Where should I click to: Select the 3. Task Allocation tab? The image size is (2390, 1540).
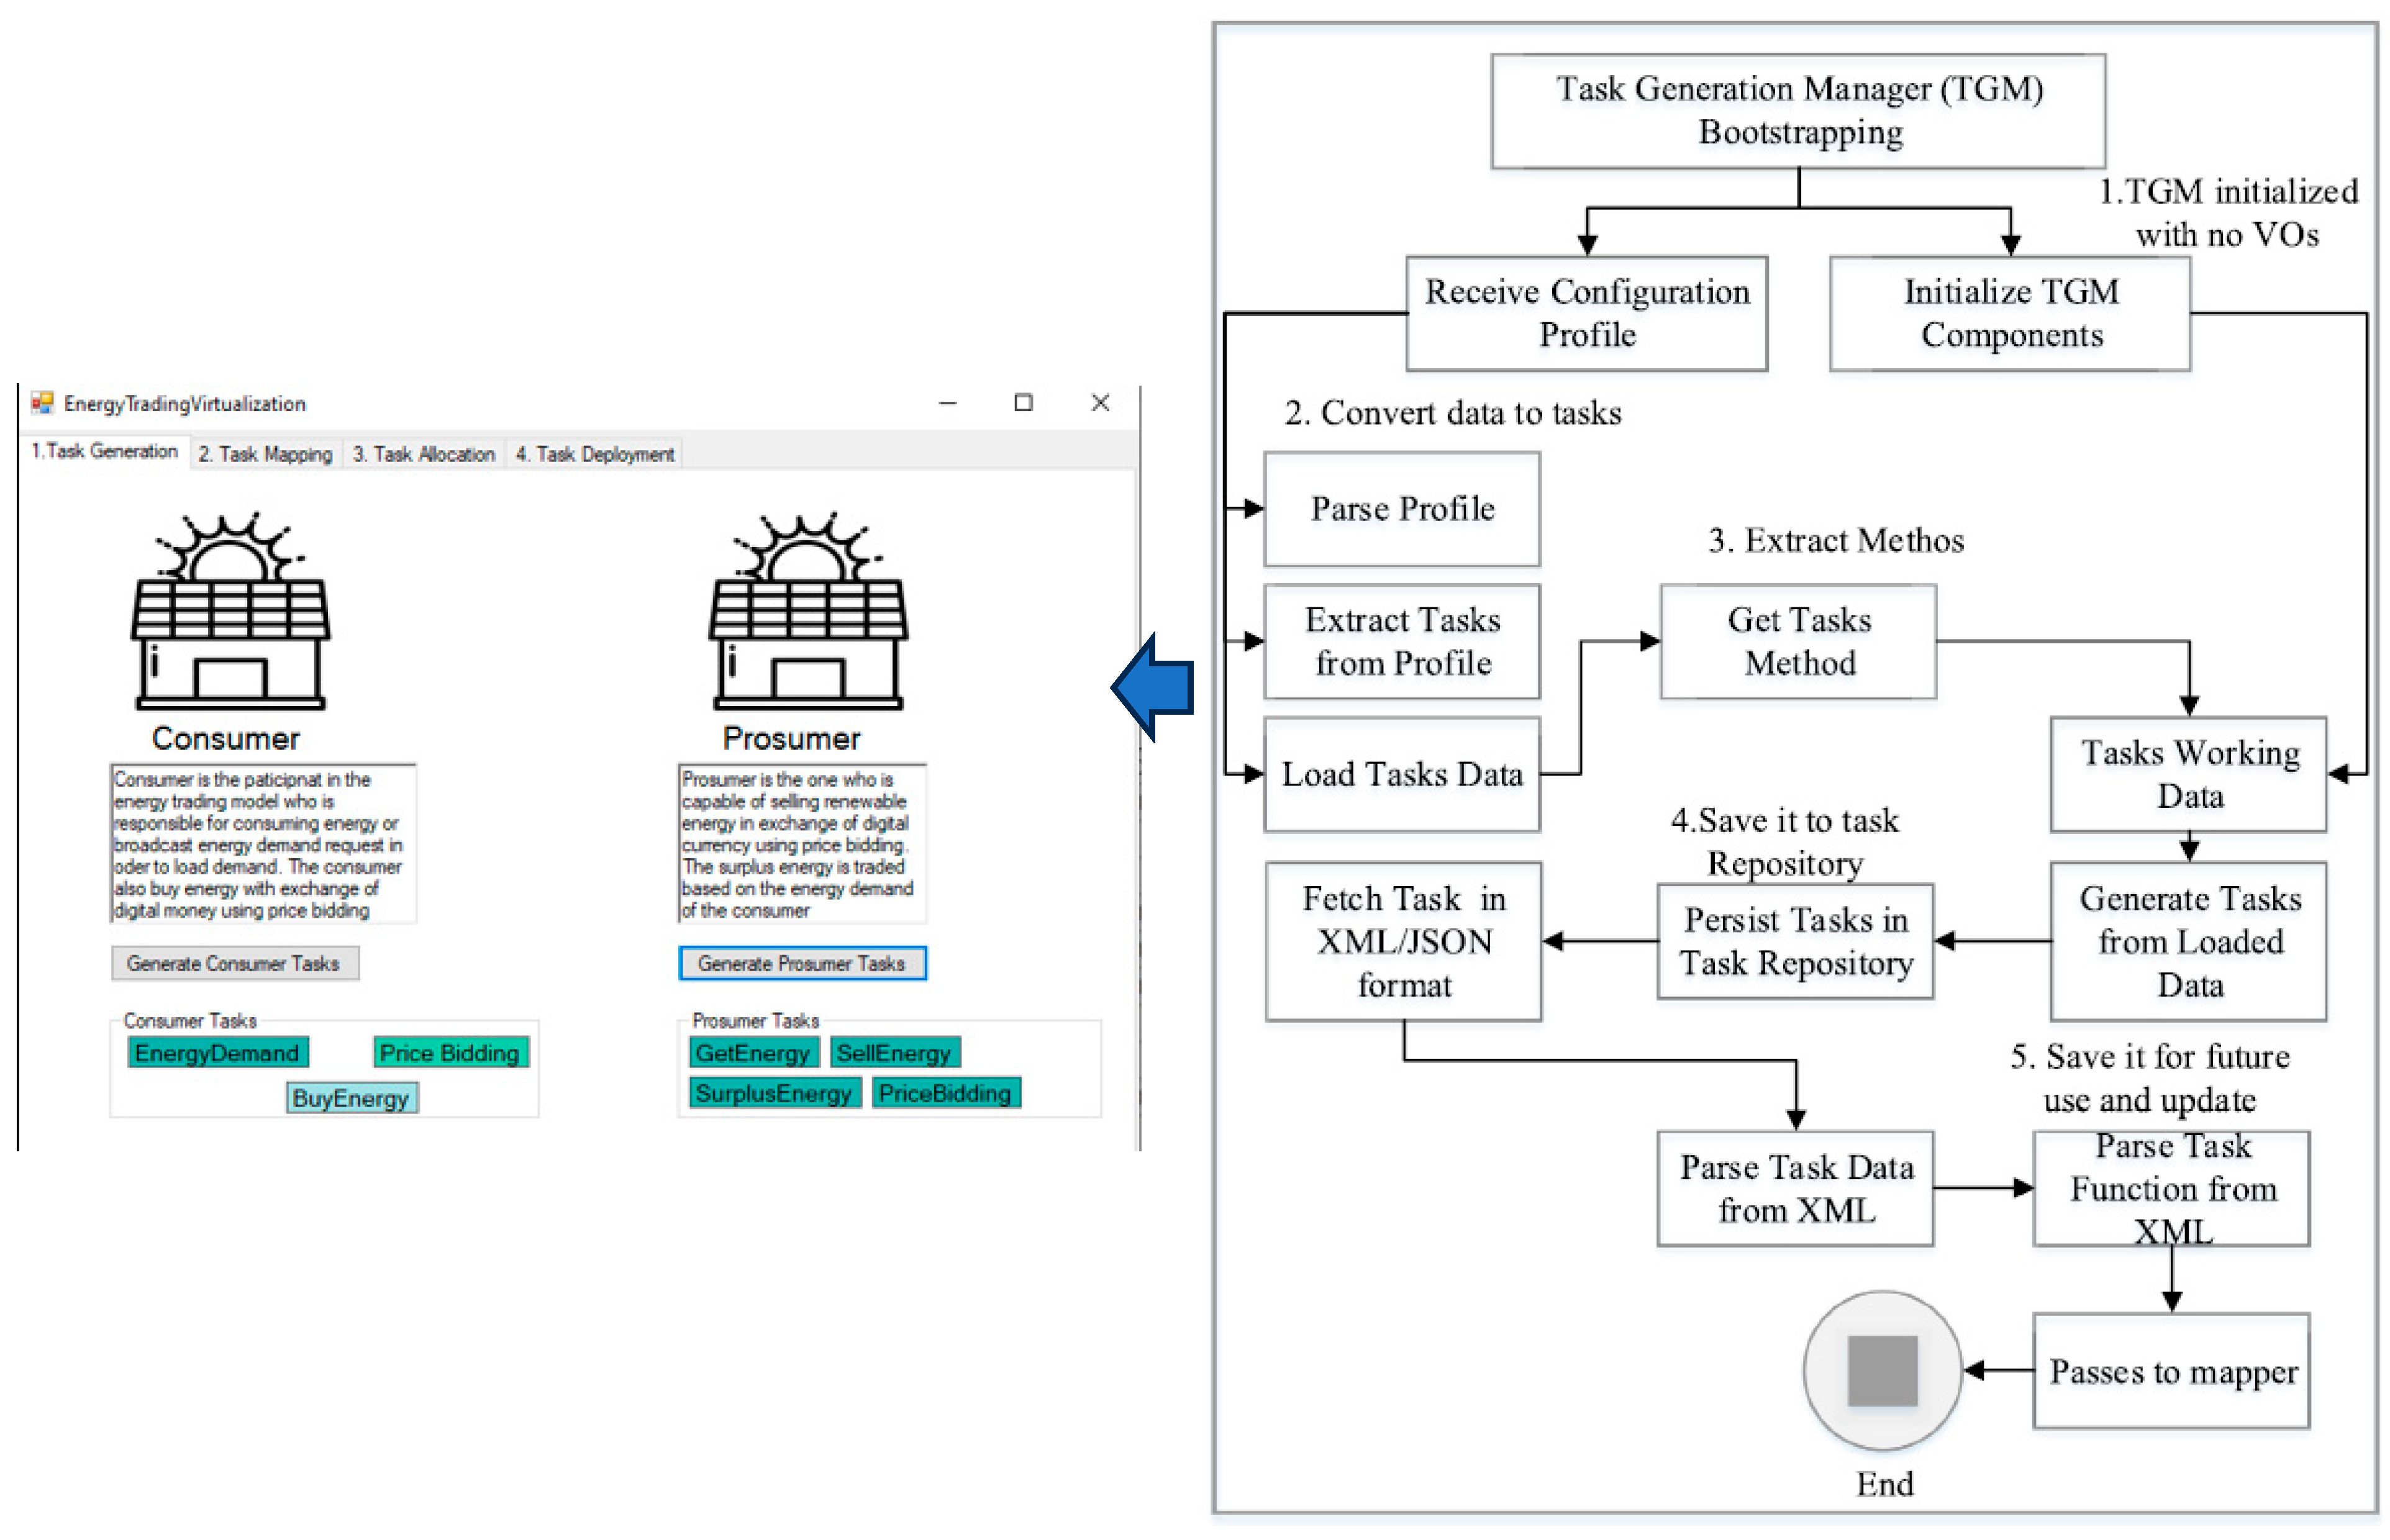pyautogui.click(x=424, y=455)
